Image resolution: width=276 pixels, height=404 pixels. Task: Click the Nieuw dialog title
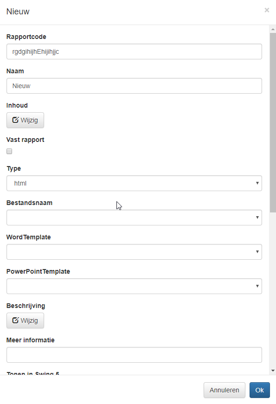(18, 11)
